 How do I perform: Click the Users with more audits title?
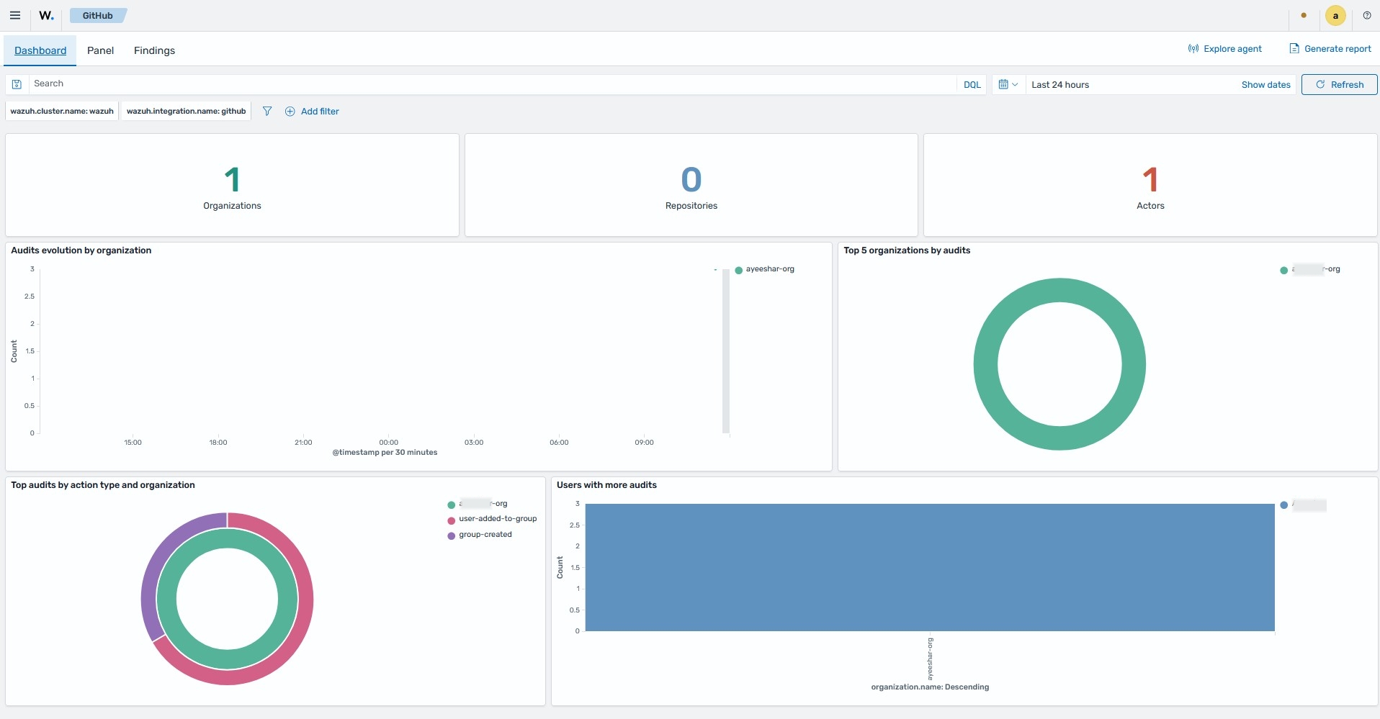[606, 485]
